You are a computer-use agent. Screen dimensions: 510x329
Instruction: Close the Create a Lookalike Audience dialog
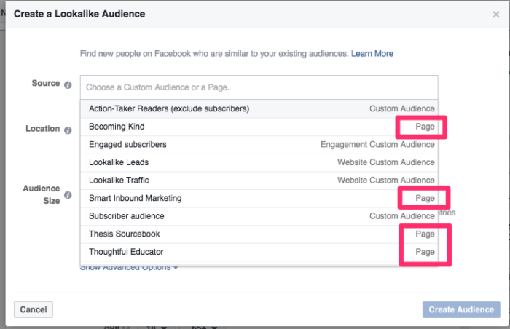tap(495, 15)
